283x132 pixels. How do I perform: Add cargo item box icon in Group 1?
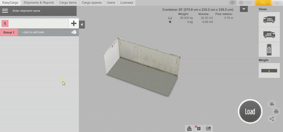(x=74, y=32)
